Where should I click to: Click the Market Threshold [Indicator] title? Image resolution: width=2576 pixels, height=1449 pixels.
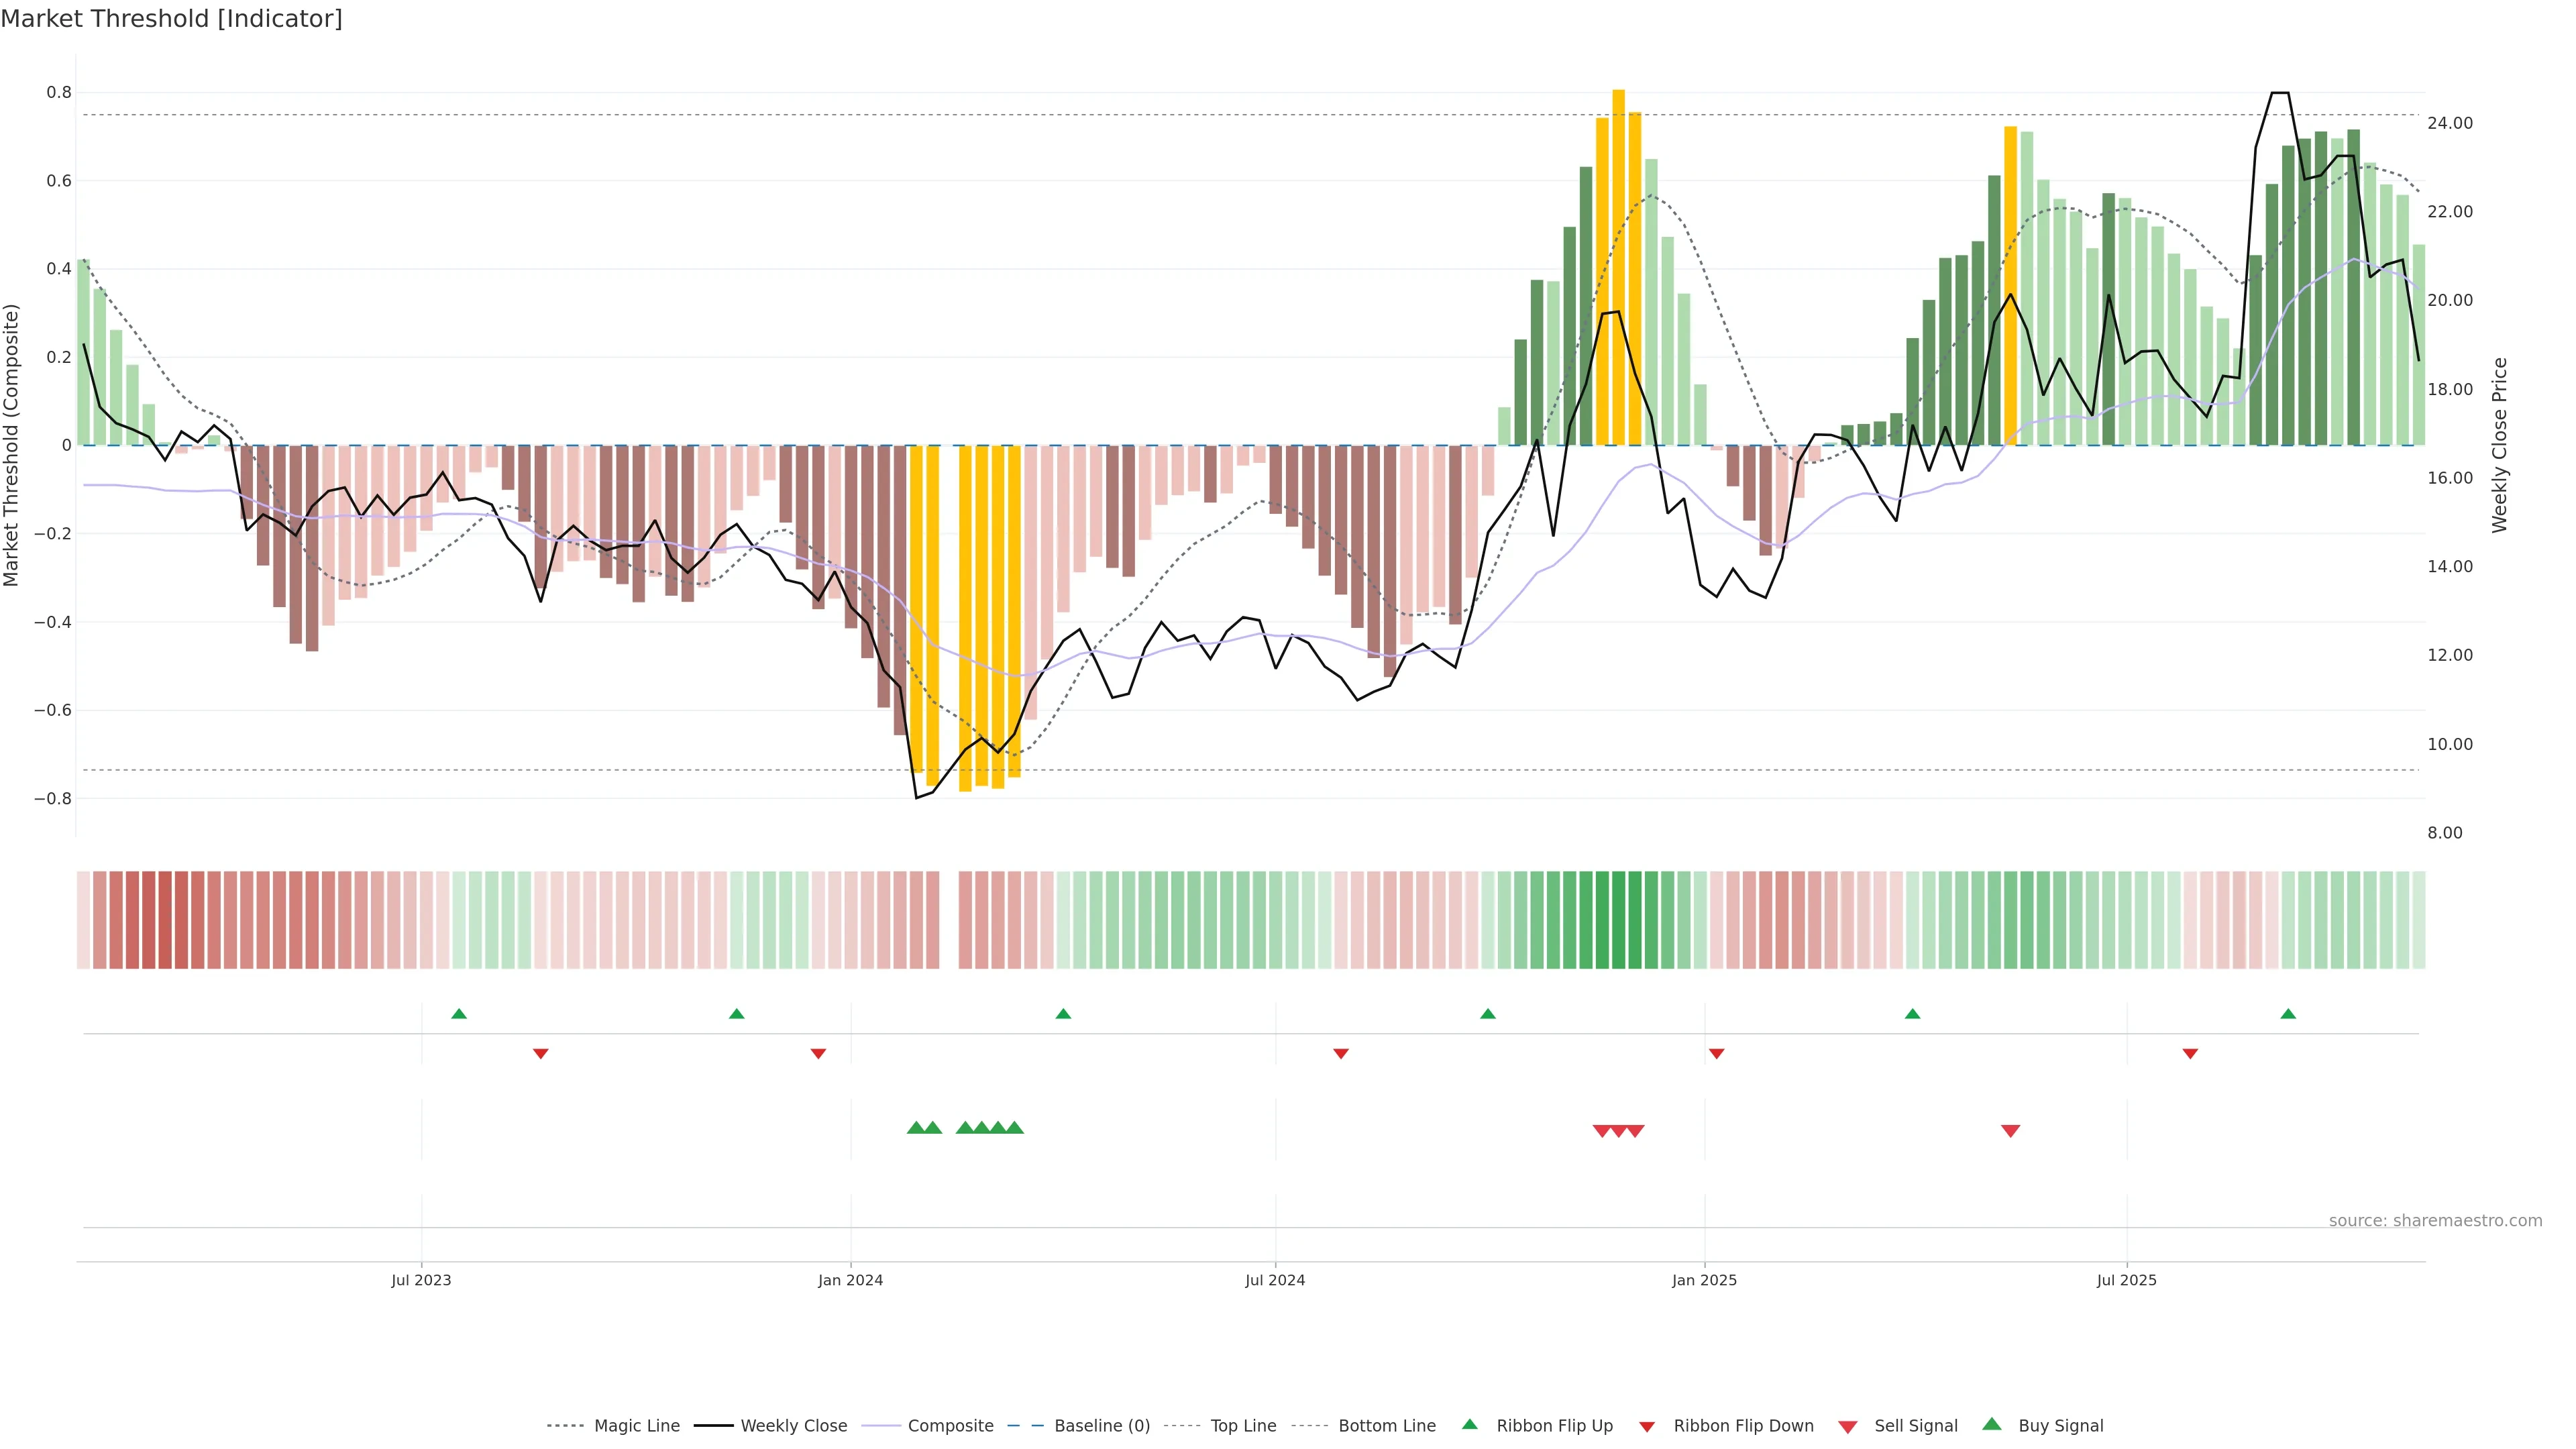coord(171,19)
